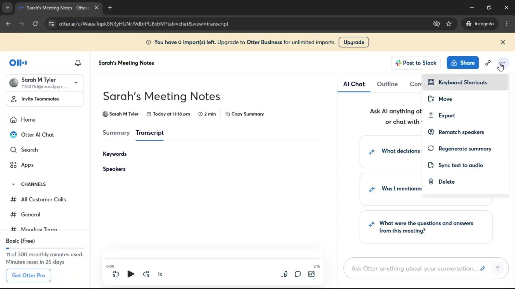Collapse the CHANNELS section

point(13,184)
